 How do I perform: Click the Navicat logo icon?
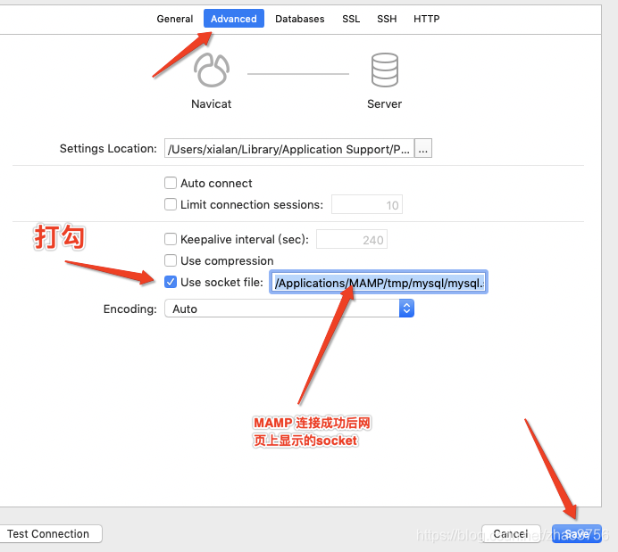(212, 70)
